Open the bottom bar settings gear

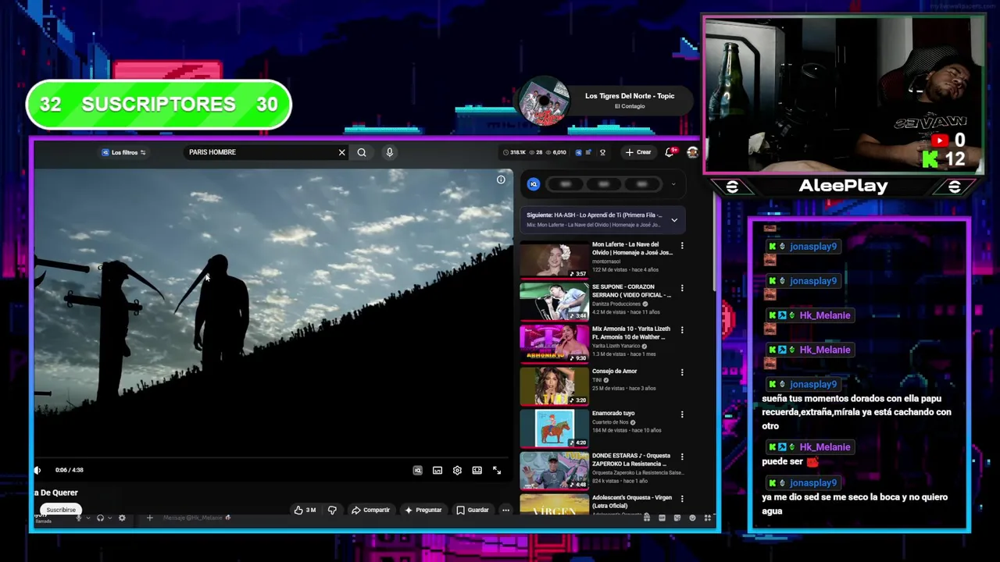[x=122, y=518]
